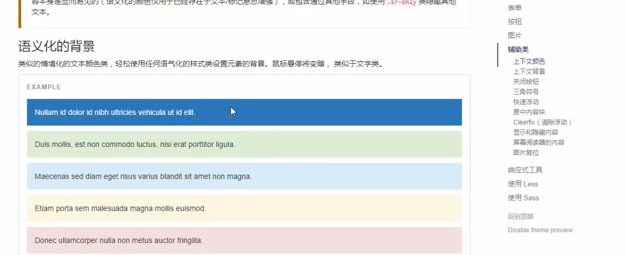626x255 pixels.
Task: Click the red danger background bar
Action: pyautogui.click(x=244, y=240)
